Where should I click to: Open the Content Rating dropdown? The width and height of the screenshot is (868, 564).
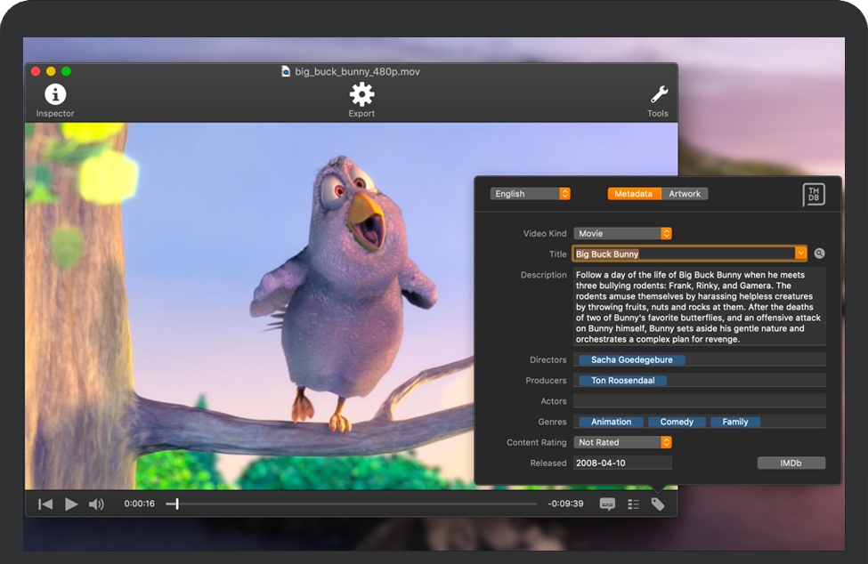pos(622,442)
